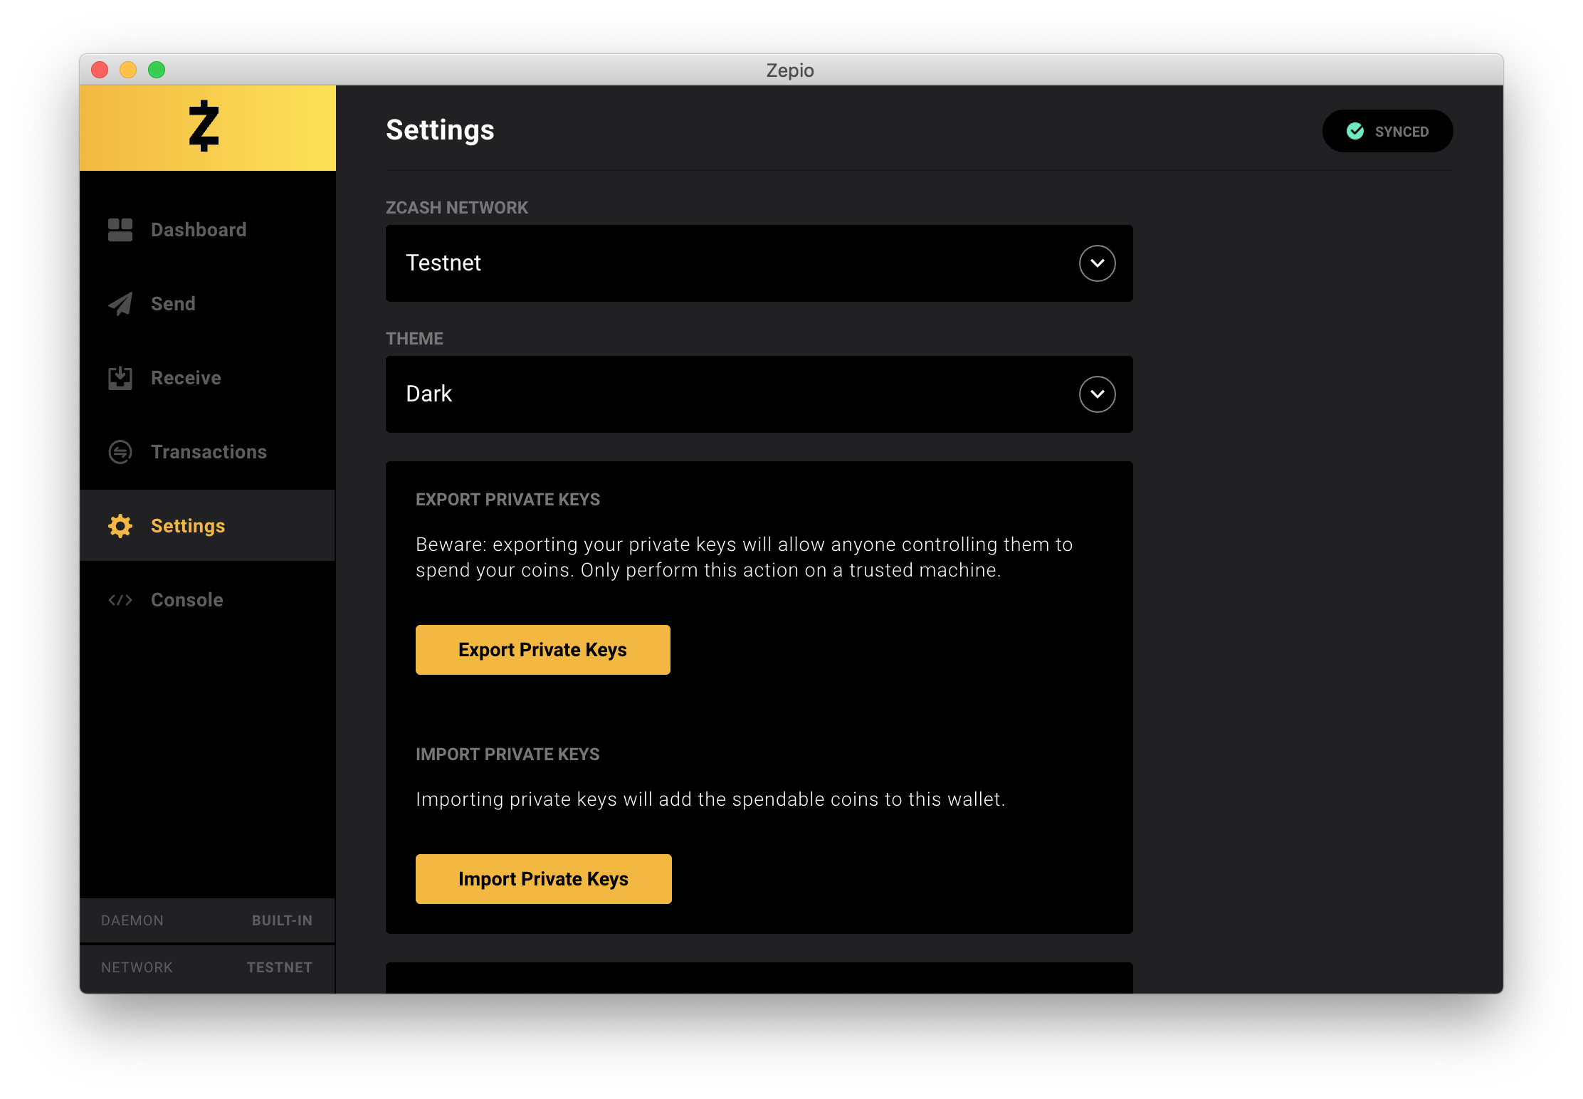Go to the Dashboard menu item
This screenshot has height=1099, width=1583.
(199, 230)
